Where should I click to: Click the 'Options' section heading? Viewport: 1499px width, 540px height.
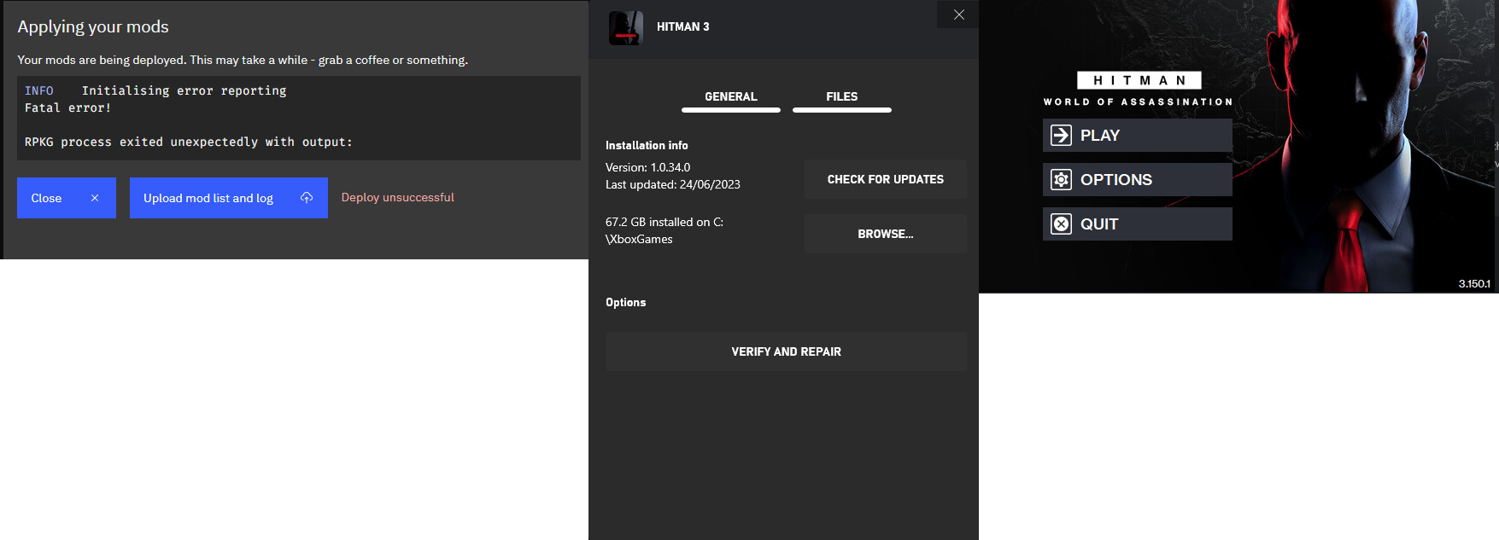[626, 302]
